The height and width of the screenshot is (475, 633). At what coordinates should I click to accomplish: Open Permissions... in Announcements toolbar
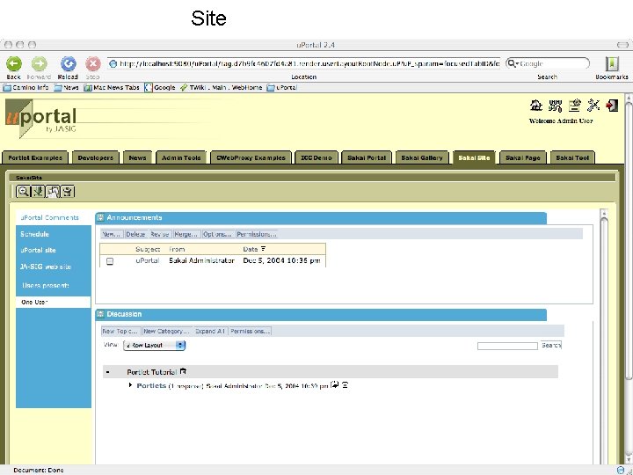pyautogui.click(x=257, y=234)
